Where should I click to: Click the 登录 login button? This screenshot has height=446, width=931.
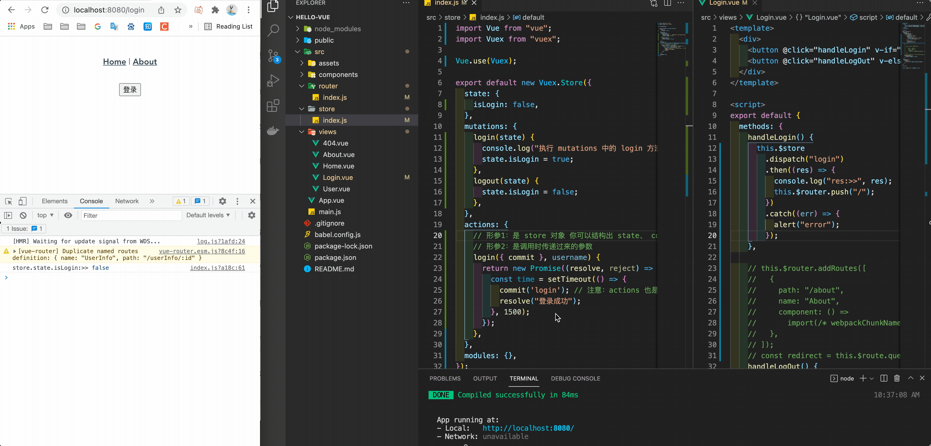130,90
